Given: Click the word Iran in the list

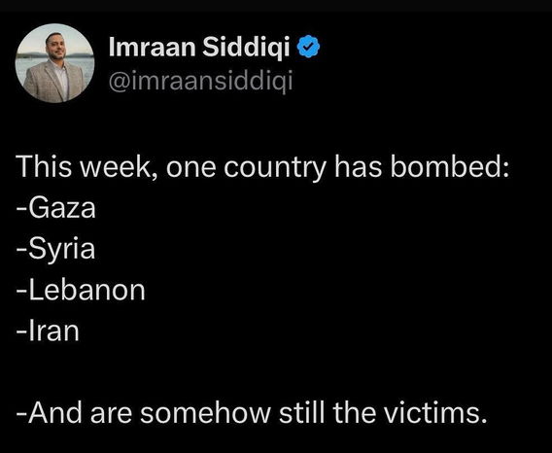Looking at the screenshot, I should 53,331.
